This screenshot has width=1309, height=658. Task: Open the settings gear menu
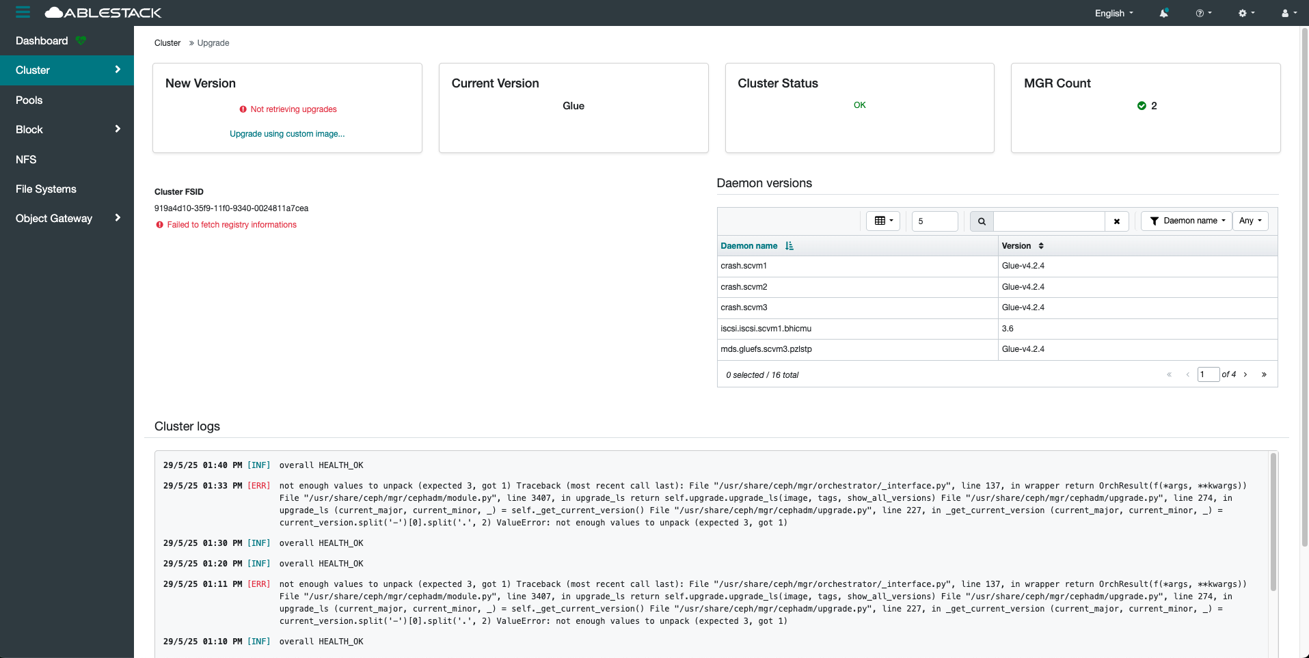[x=1246, y=13]
